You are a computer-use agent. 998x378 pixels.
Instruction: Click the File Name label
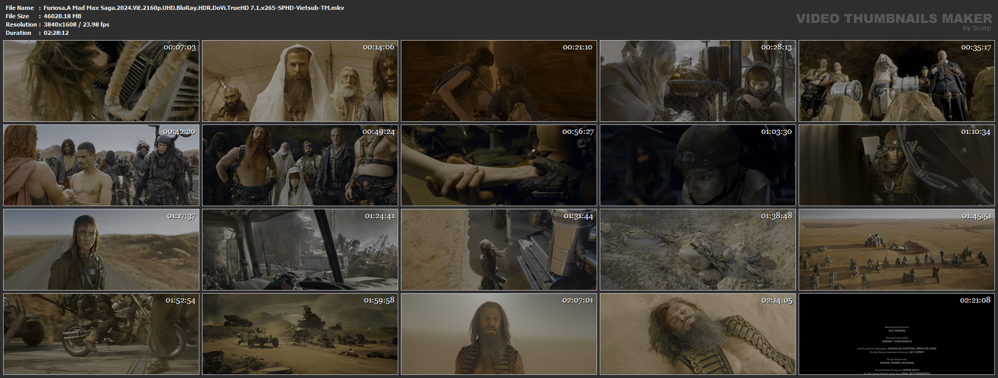(20, 8)
